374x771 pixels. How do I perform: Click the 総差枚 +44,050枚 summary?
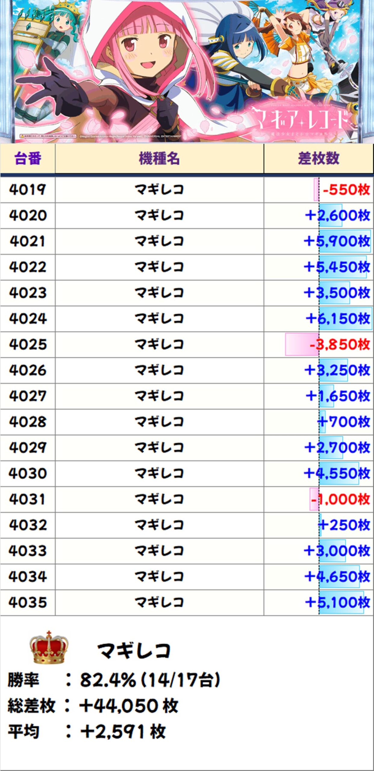pos(93,706)
